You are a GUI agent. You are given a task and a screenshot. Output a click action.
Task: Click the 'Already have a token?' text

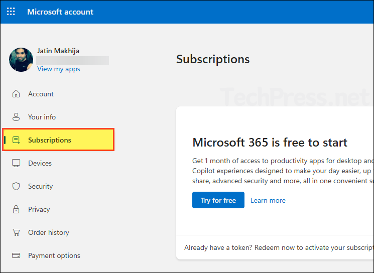click(x=218, y=247)
